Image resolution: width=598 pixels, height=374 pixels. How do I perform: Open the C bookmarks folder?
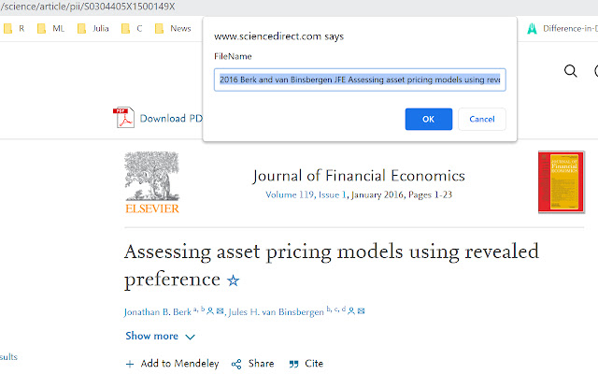pyautogui.click(x=132, y=29)
